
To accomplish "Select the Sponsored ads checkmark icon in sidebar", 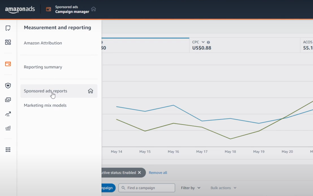I will tap(8, 28).
